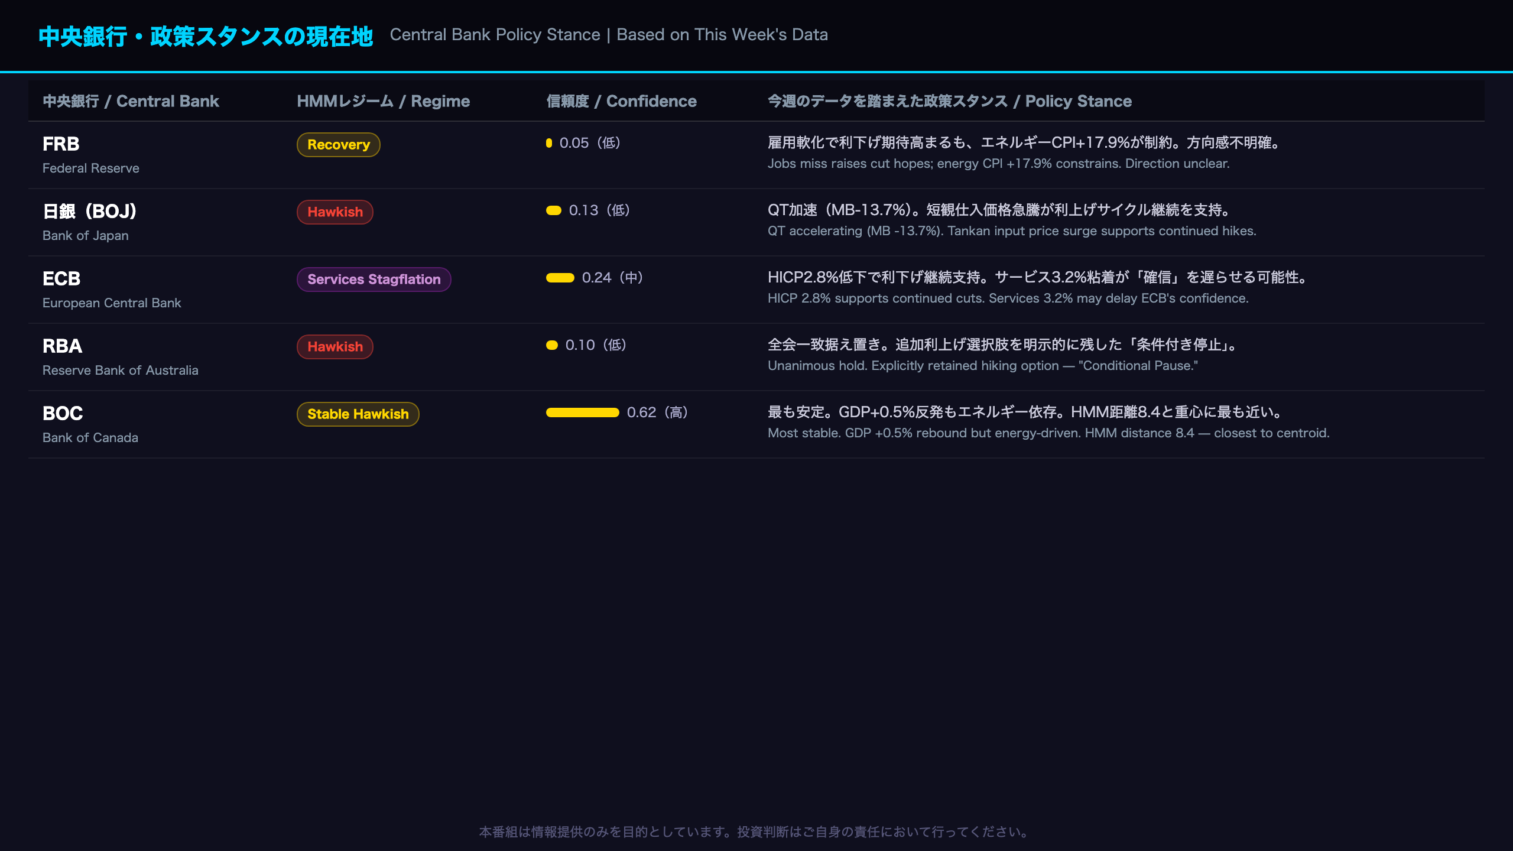Viewport: 1513px width, 851px height.
Task: Click the ECB confidence bar indicator
Action: (560, 278)
